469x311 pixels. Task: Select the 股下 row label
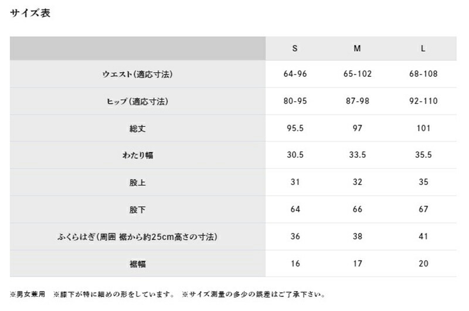pyautogui.click(x=137, y=209)
